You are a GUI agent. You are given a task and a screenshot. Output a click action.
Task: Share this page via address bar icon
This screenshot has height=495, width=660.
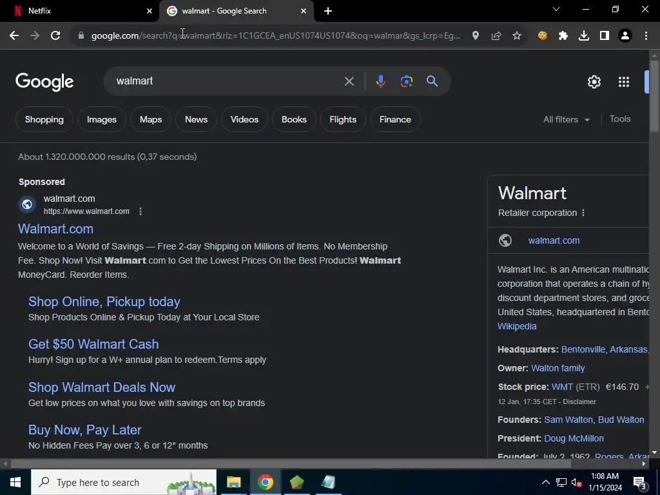496,36
